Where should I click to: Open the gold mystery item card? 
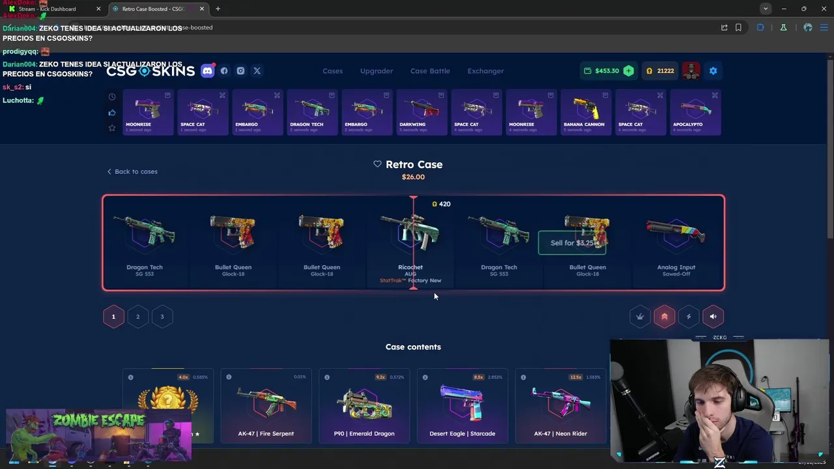pos(168,406)
